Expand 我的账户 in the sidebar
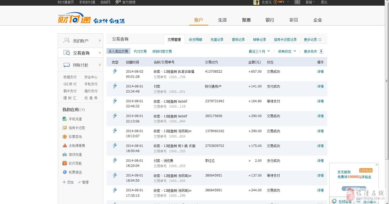The height and width of the screenshot is (204, 389). pyautogui.click(x=81, y=41)
